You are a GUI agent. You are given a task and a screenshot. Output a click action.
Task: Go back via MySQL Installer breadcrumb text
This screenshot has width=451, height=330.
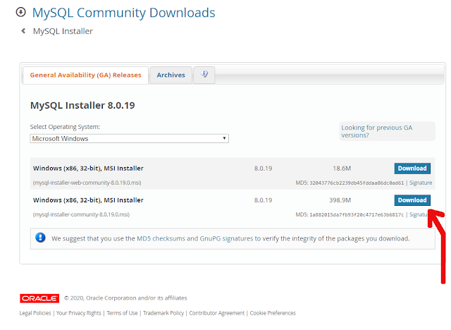click(63, 31)
